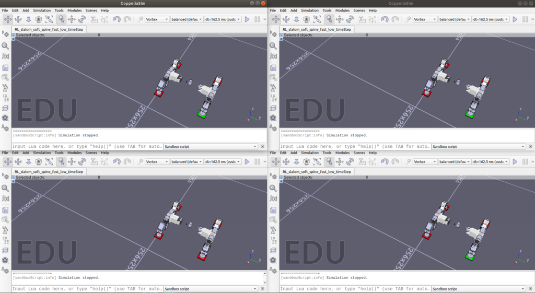
Task: Toggle scene hierarchy icon in top-left window
Action: tap(5, 98)
